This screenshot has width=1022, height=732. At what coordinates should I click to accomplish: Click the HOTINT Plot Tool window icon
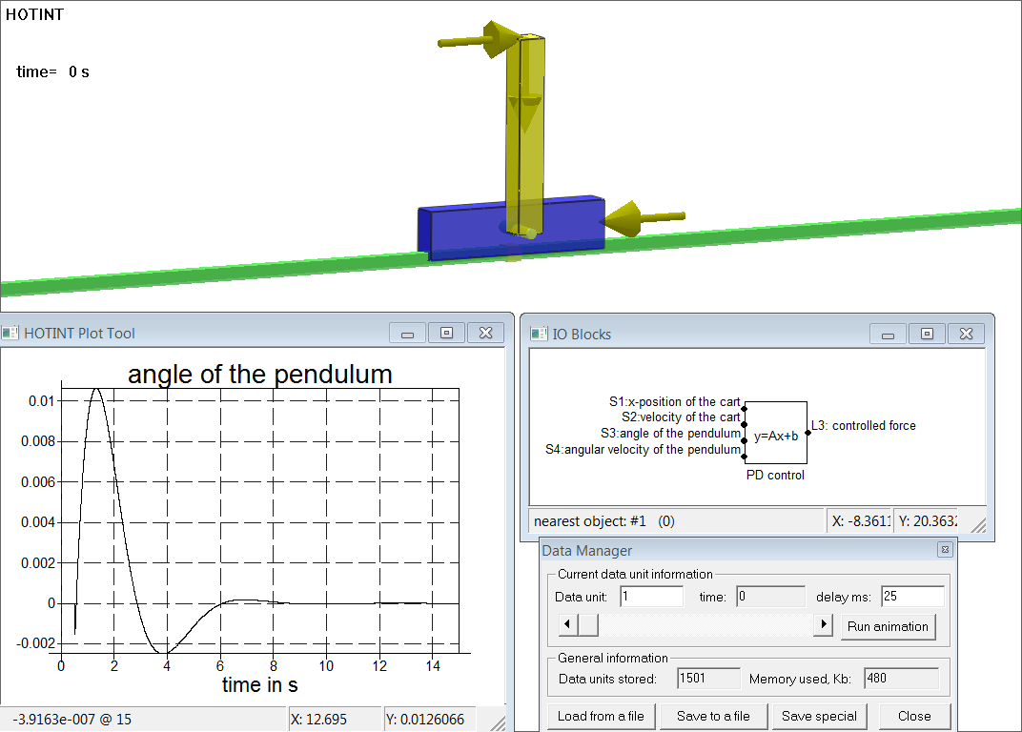(10, 333)
